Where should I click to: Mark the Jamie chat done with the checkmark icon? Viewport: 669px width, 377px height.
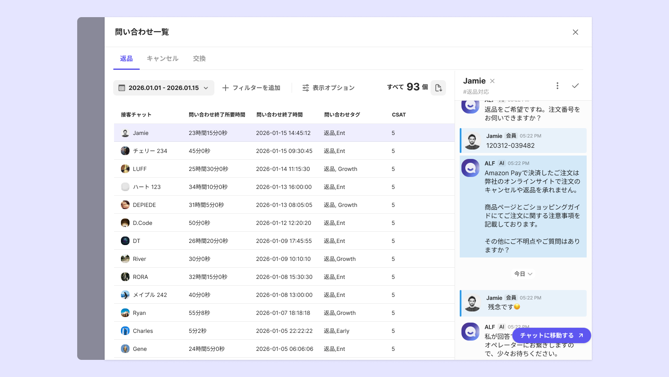click(x=575, y=86)
